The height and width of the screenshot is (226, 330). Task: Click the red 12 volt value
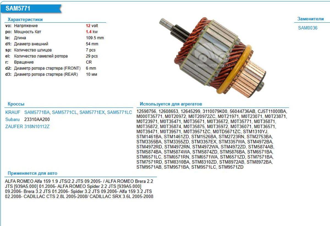coord(88,26)
